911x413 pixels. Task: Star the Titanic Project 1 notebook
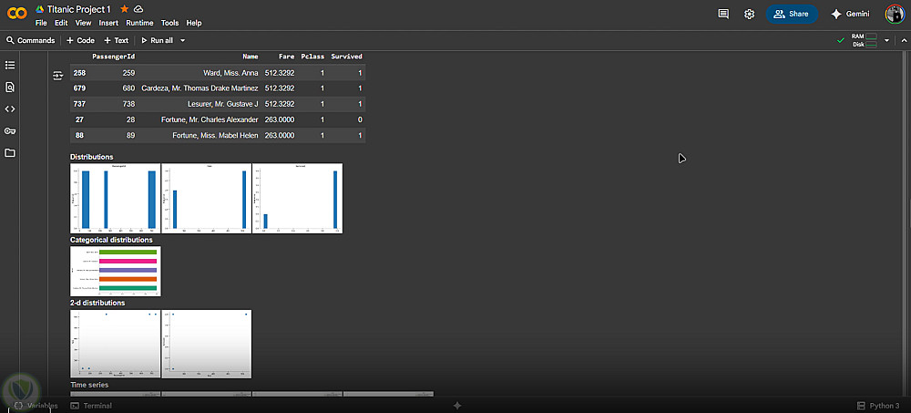tap(124, 9)
